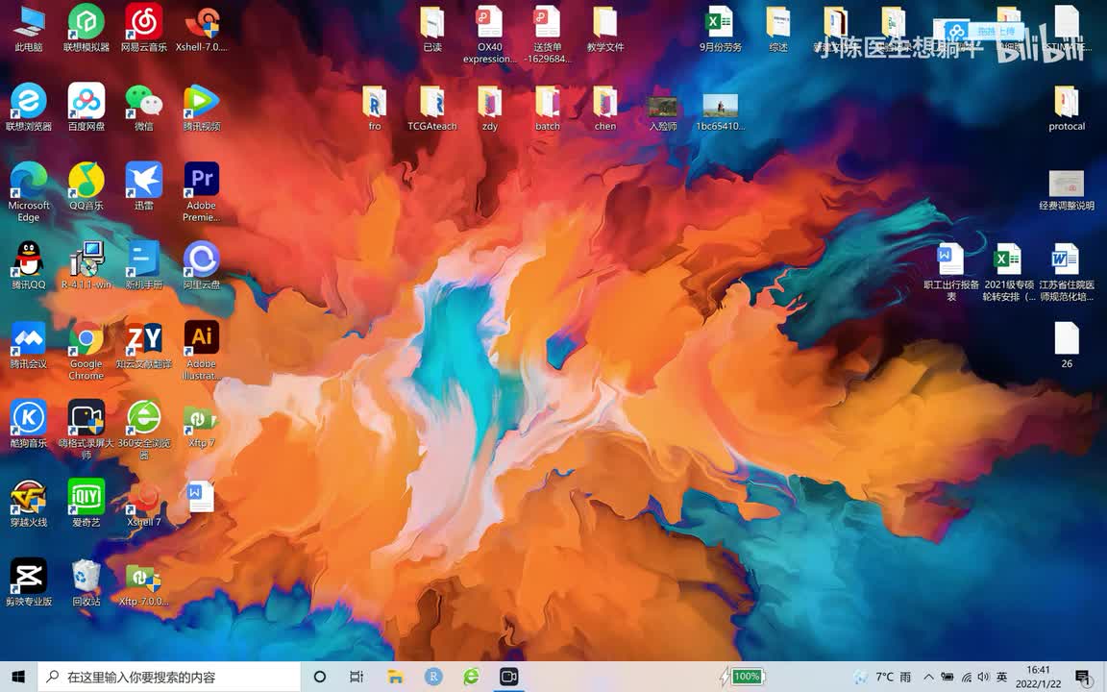The width and height of the screenshot is (1107, 692).
Task: Open the 教学文件 folder
Action: tap(605, 28)
